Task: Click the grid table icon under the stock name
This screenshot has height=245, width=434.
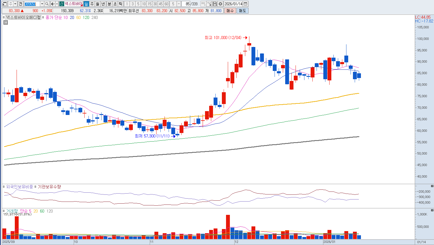Action: (5, 22)
